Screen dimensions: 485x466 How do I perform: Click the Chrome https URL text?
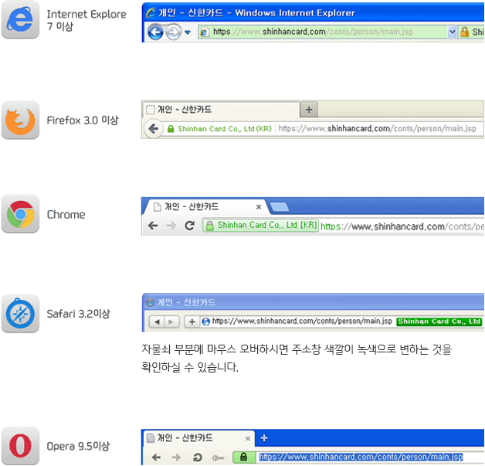(x=402, y=226)
